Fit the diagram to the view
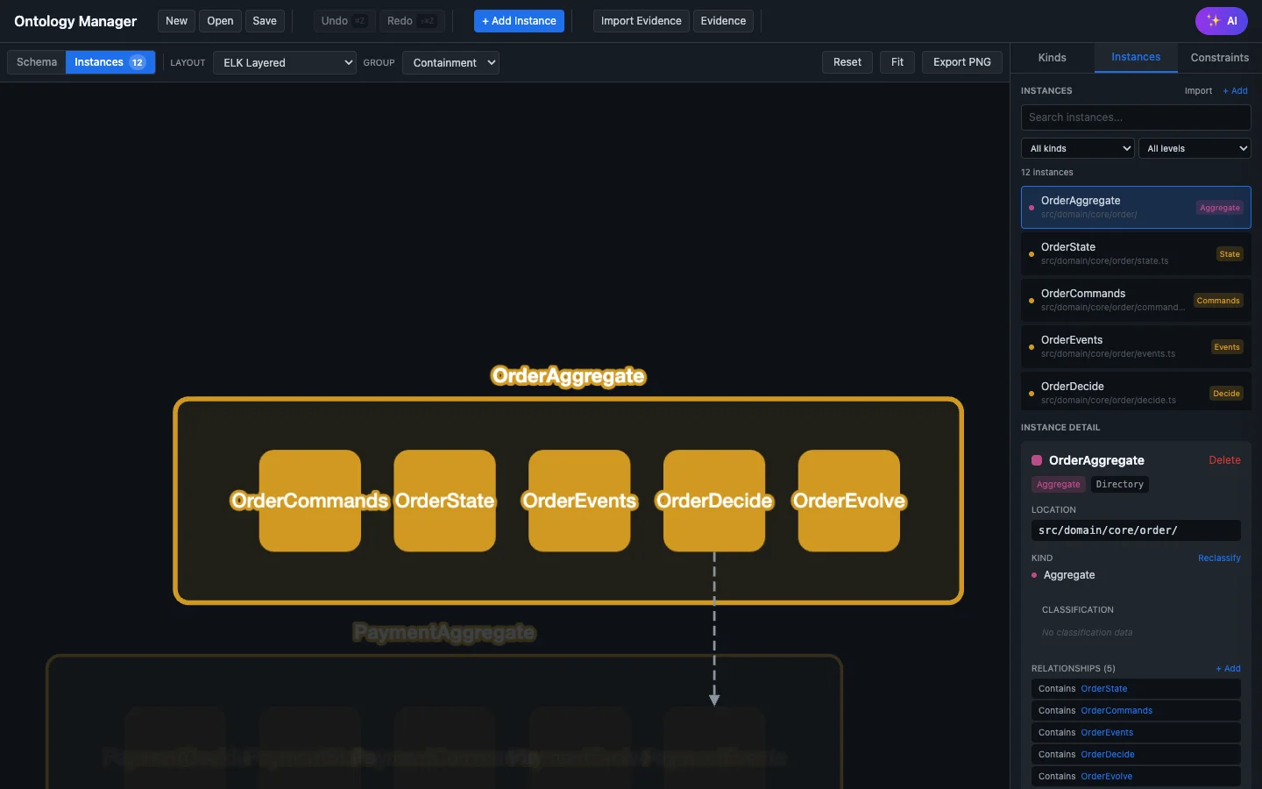Screen dimensions: 1262x789 pyautogui.click(x=897, y=62)
